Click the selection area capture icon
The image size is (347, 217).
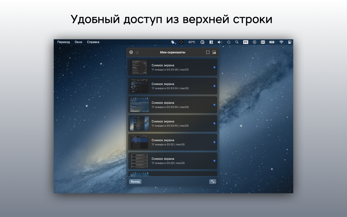(208, 52)
